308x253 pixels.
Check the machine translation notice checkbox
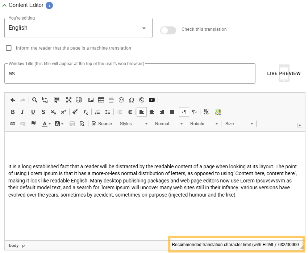(9, 48)
